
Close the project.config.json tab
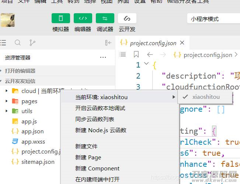182,43
